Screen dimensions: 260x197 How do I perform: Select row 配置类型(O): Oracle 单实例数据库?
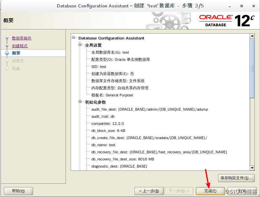(121, 60)
